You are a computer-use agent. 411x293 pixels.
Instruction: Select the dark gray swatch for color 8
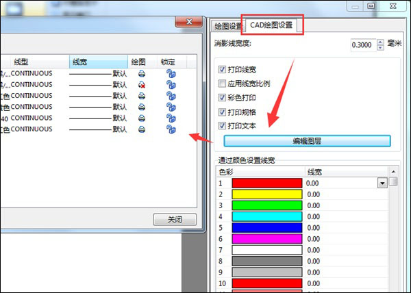point(267,261)
